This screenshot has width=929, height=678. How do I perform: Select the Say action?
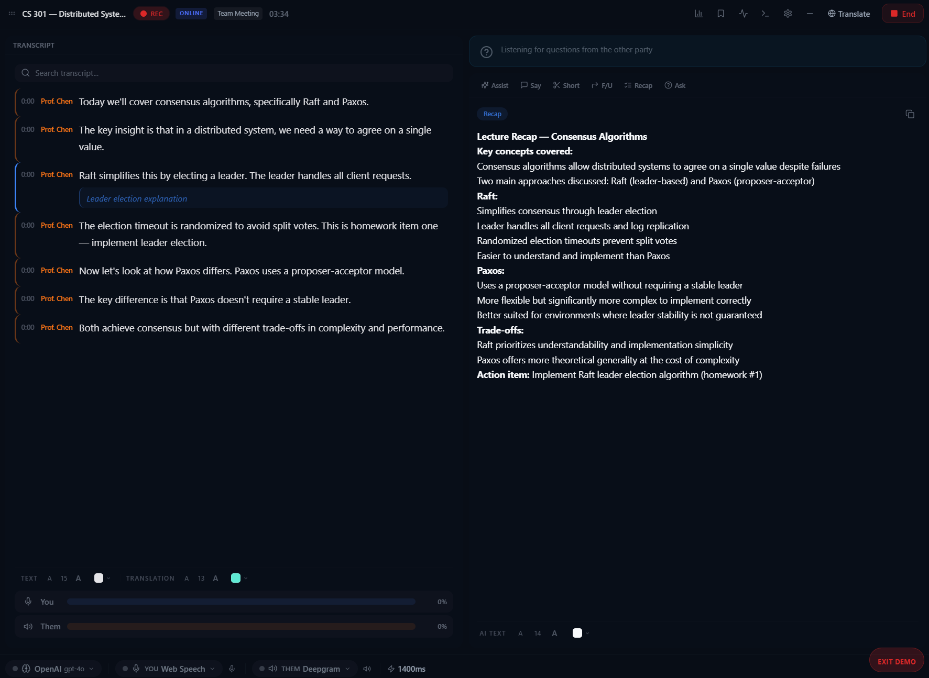point(531,85)
